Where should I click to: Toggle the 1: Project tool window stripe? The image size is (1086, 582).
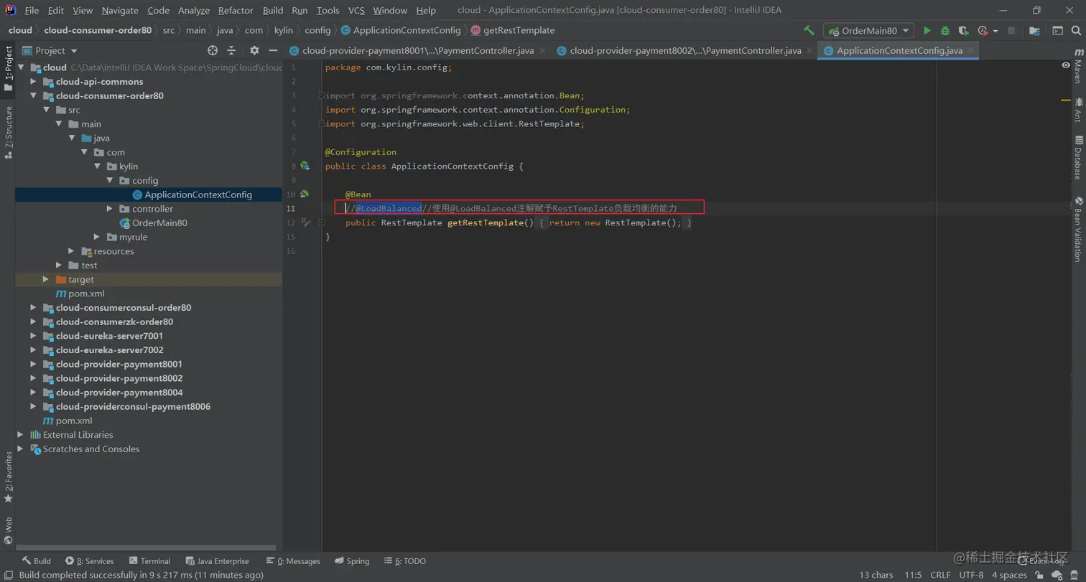(8, 69)
